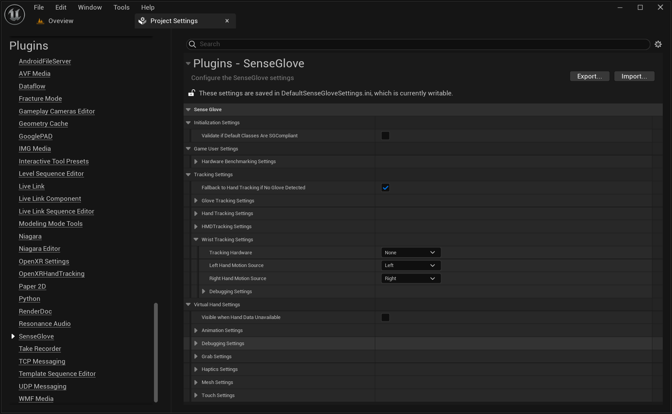The width and height of the screenshot is (672, 414).
Task: Open the Tracking Hardware dropdown
Action: click(410, 252)
